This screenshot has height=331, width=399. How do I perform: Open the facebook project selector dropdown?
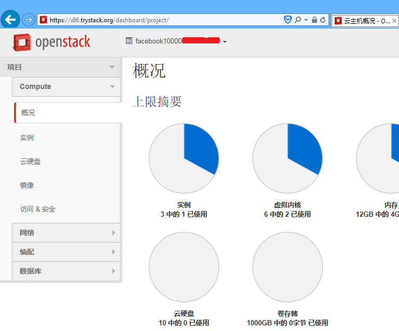[x=176, y=41]
